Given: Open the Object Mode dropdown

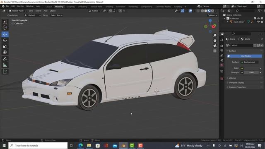Looking at the screenshot, I should pos(17,11).
